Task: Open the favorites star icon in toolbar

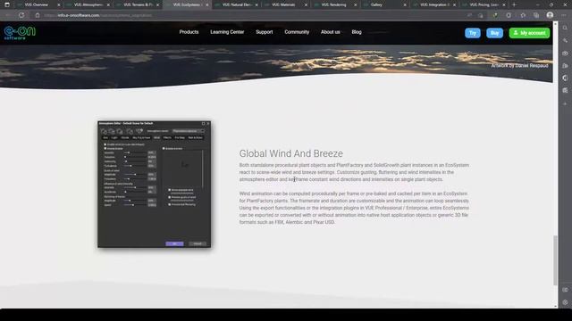Action: pyautogui.click(x=523, y=15)
